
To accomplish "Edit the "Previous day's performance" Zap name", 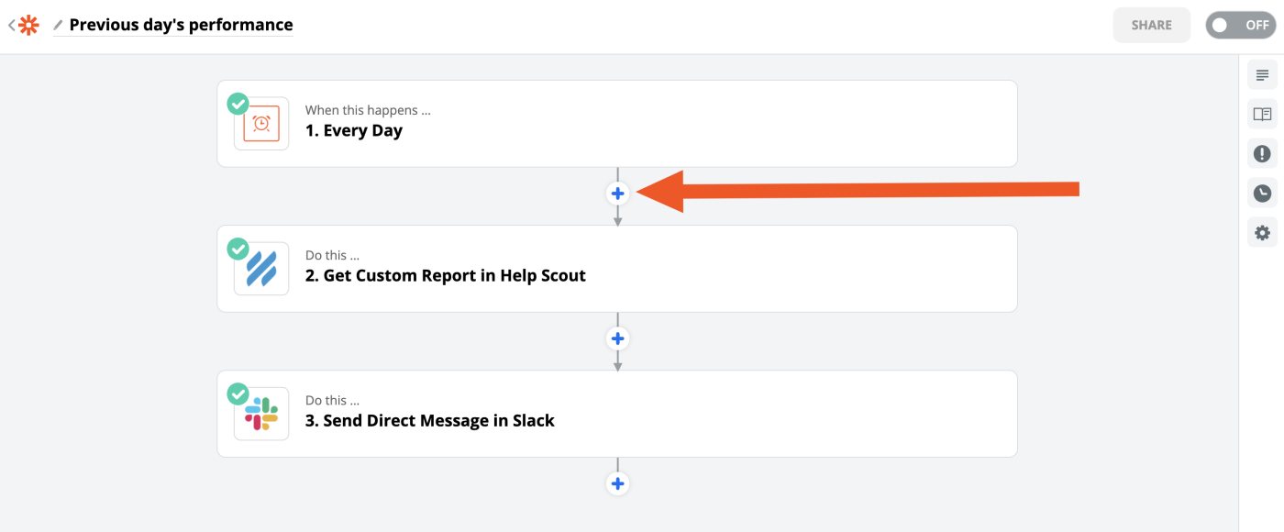I will [182, 25].
